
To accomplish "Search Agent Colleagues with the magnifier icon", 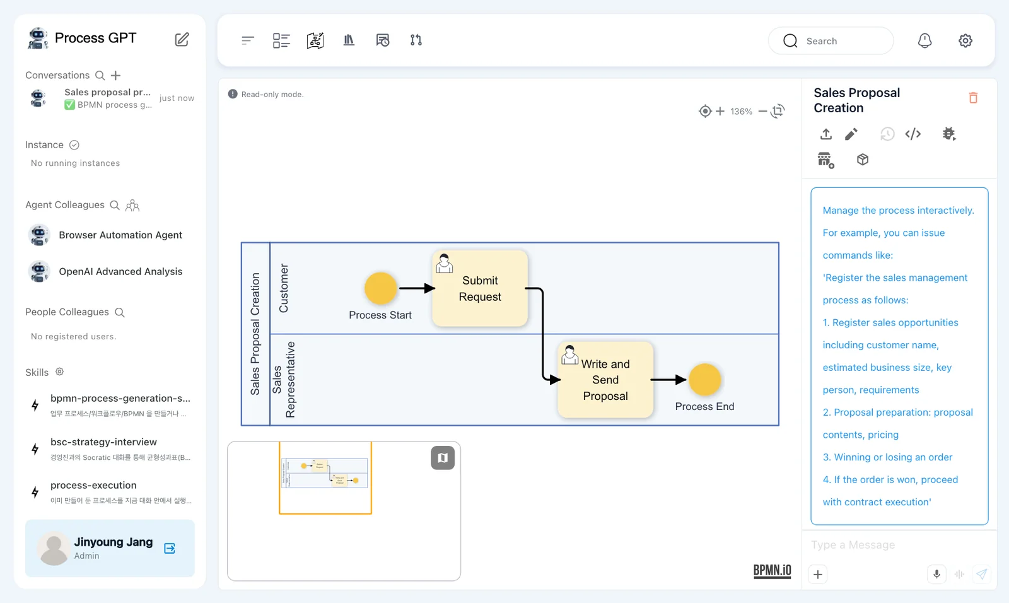I will click(115, 205).
